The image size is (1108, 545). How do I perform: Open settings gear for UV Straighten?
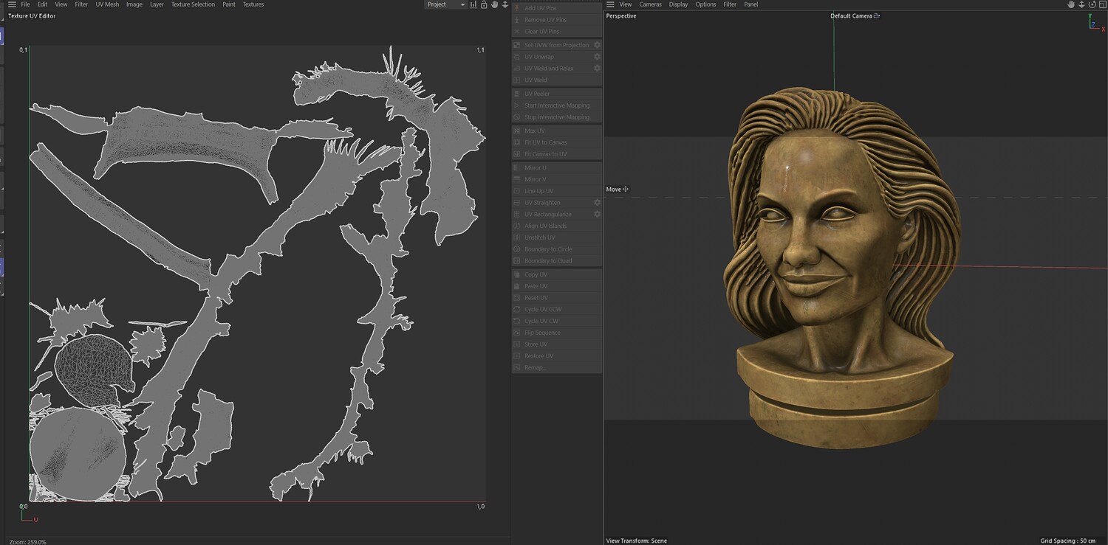pos(597,203)
